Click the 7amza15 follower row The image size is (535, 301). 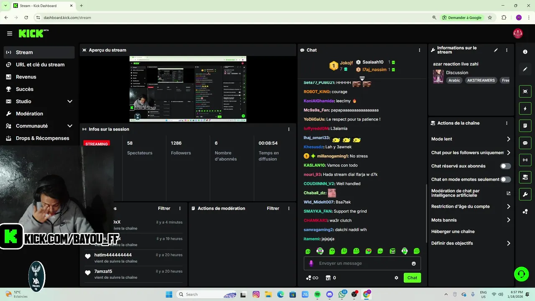(134, 274)
